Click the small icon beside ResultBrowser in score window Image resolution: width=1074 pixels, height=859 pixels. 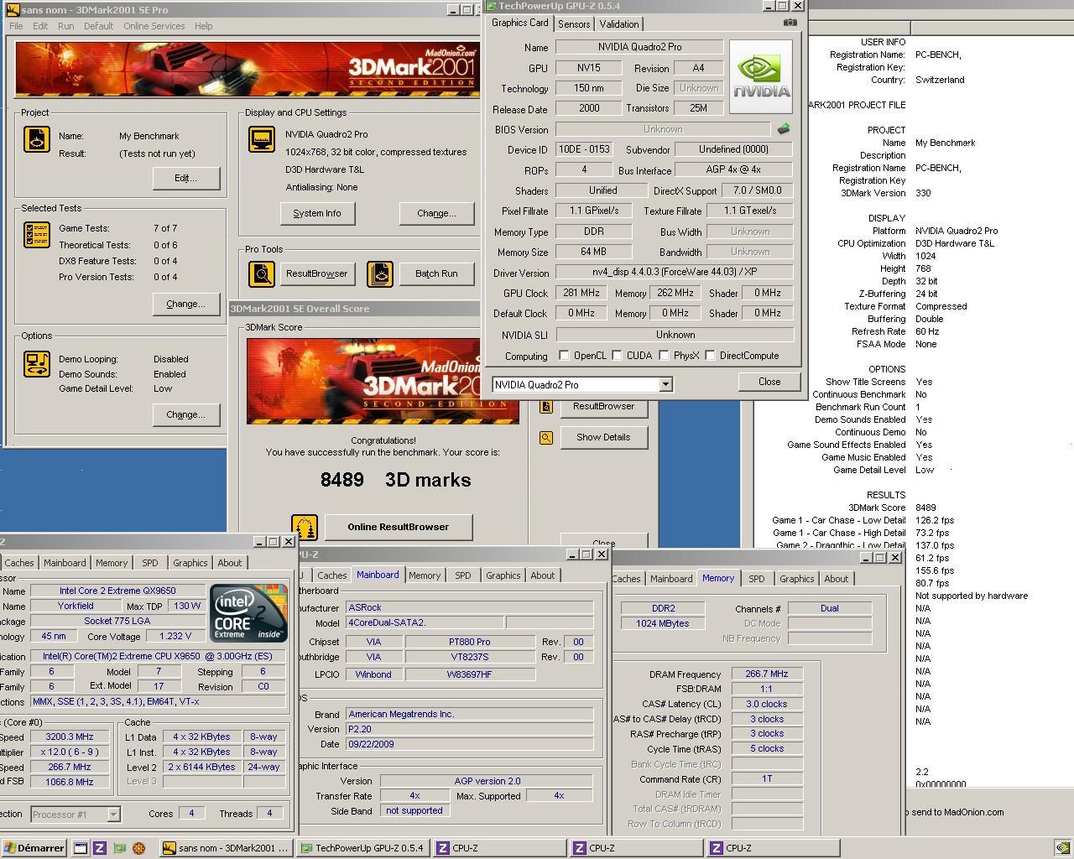tap(546, 406)
